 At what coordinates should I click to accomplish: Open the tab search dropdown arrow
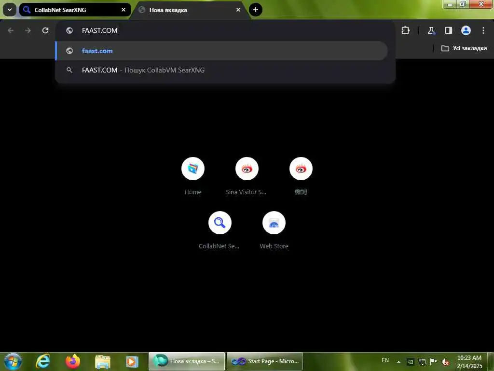click(x=10, y=10)
